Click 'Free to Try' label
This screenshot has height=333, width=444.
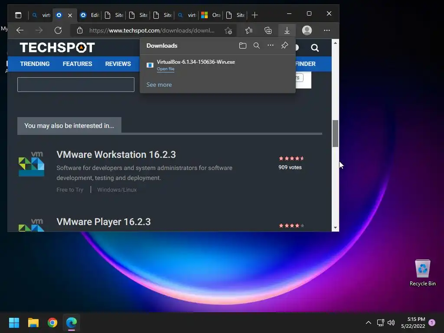point(70,190)
